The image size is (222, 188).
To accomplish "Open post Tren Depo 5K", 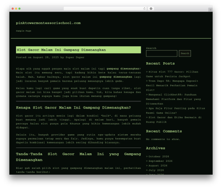I will coord(172,85).
